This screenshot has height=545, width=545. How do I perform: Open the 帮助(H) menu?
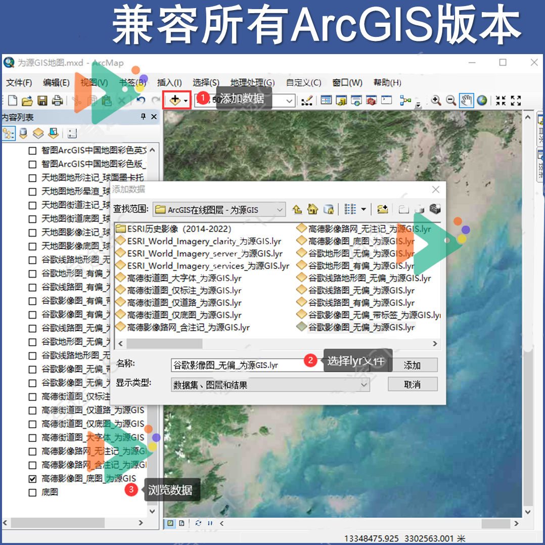coord(387,83)
